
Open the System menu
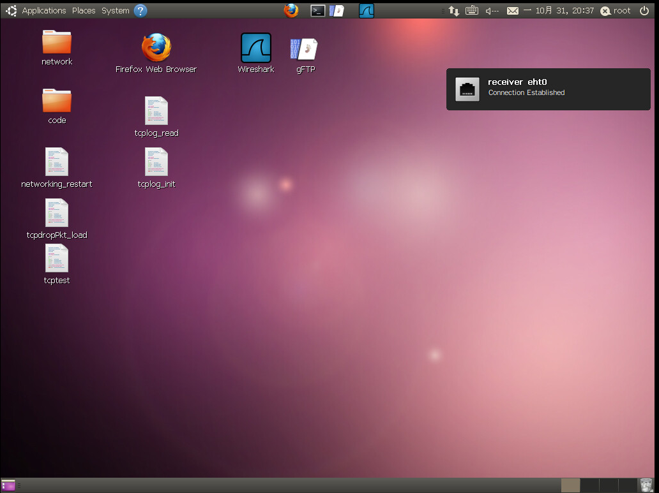115,11
